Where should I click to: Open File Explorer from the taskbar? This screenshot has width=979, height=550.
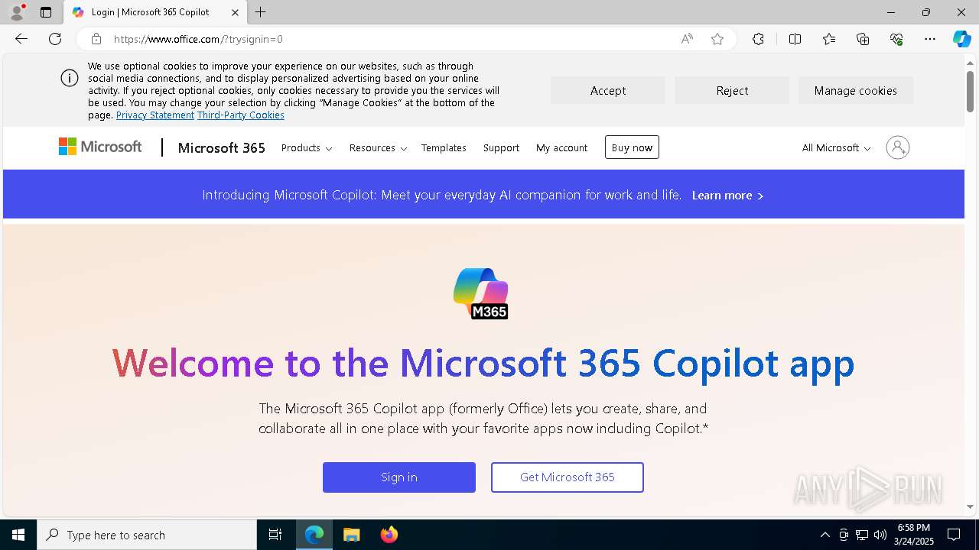(x=351, y=535)
